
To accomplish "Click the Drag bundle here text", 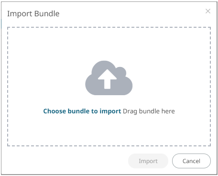I will pyautogui.click(x=149, y=111).
